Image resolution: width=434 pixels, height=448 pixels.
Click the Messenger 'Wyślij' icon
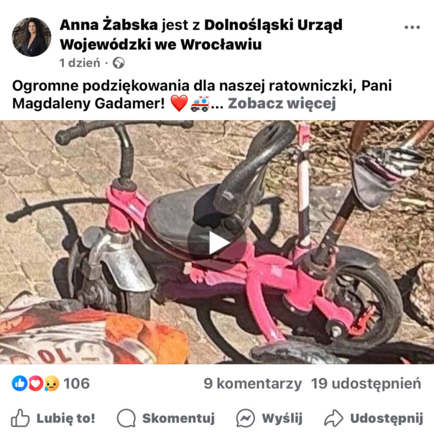pos(245,418)
